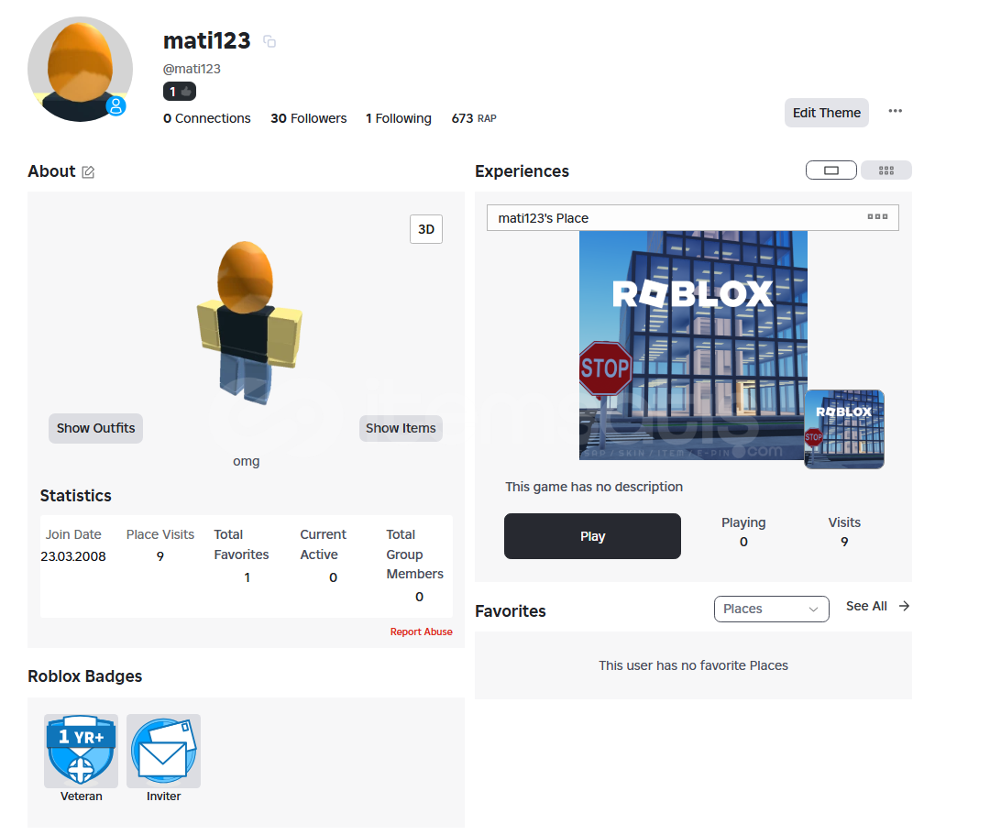Edit the About section with pencil icon
The image size is (990, 835).
tap(88, 172)
